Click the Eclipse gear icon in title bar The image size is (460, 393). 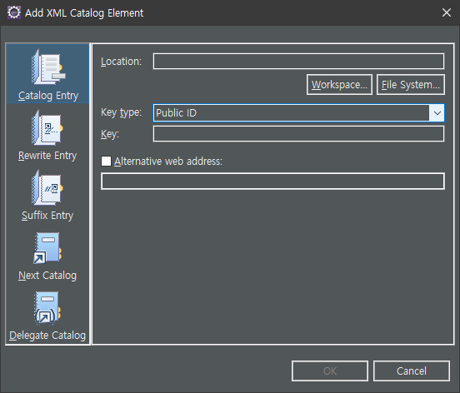[x=14, y=12]
